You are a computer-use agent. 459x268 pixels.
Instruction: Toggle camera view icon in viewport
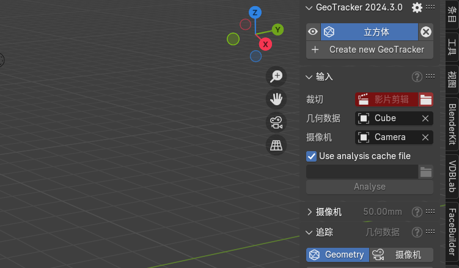point(276,122)
